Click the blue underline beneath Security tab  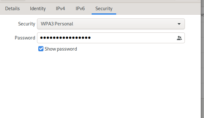coord(104,14)
